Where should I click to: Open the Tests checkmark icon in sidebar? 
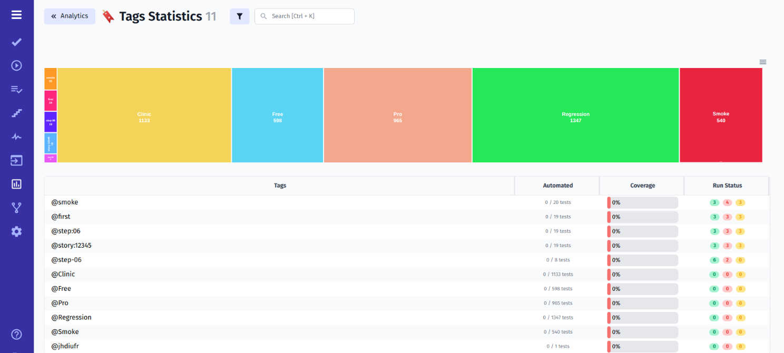[16, 42]
